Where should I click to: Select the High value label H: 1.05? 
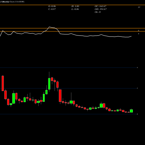click(x=75, y=6)
